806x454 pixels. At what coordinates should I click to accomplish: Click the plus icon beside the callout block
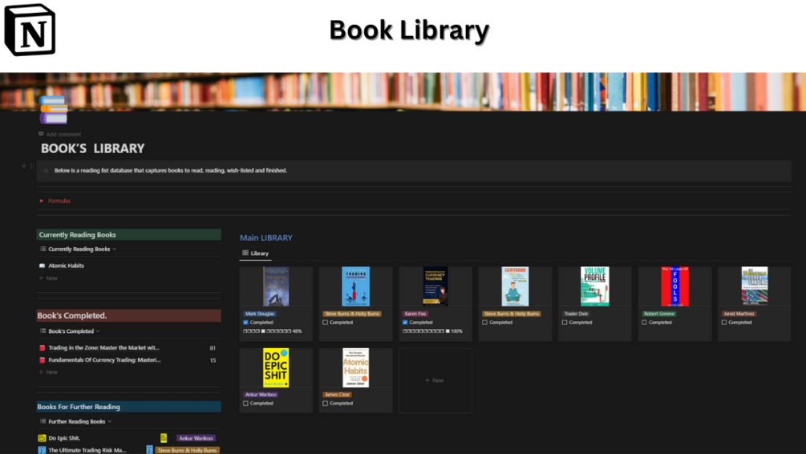click(23, 166)
